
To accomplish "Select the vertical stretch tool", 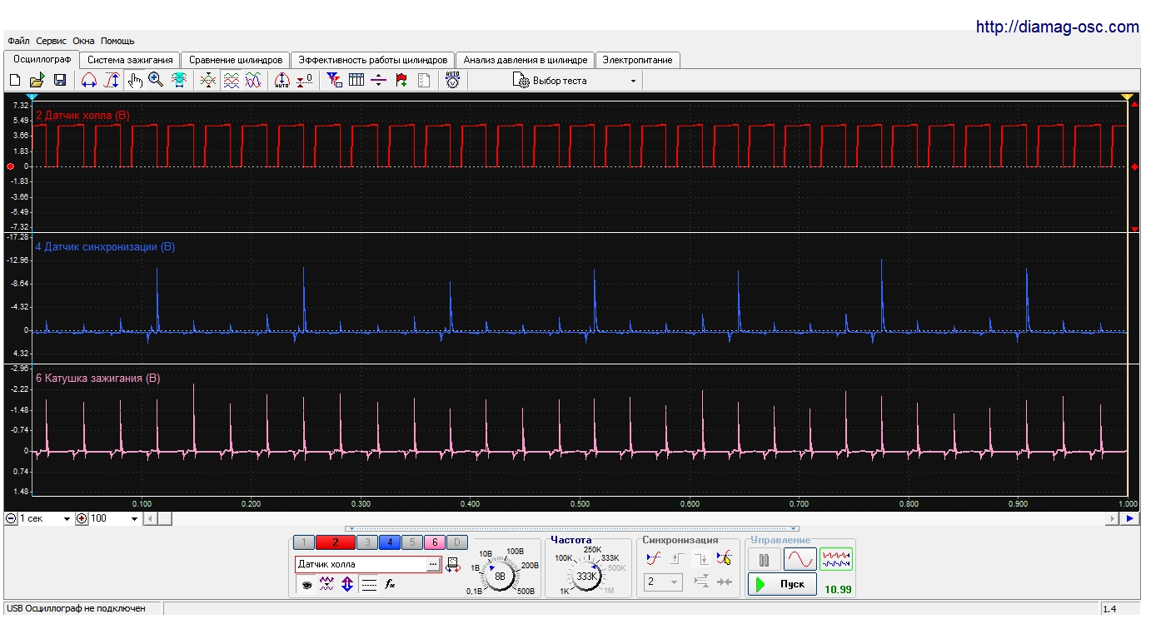I will click(x=112, y=81).
